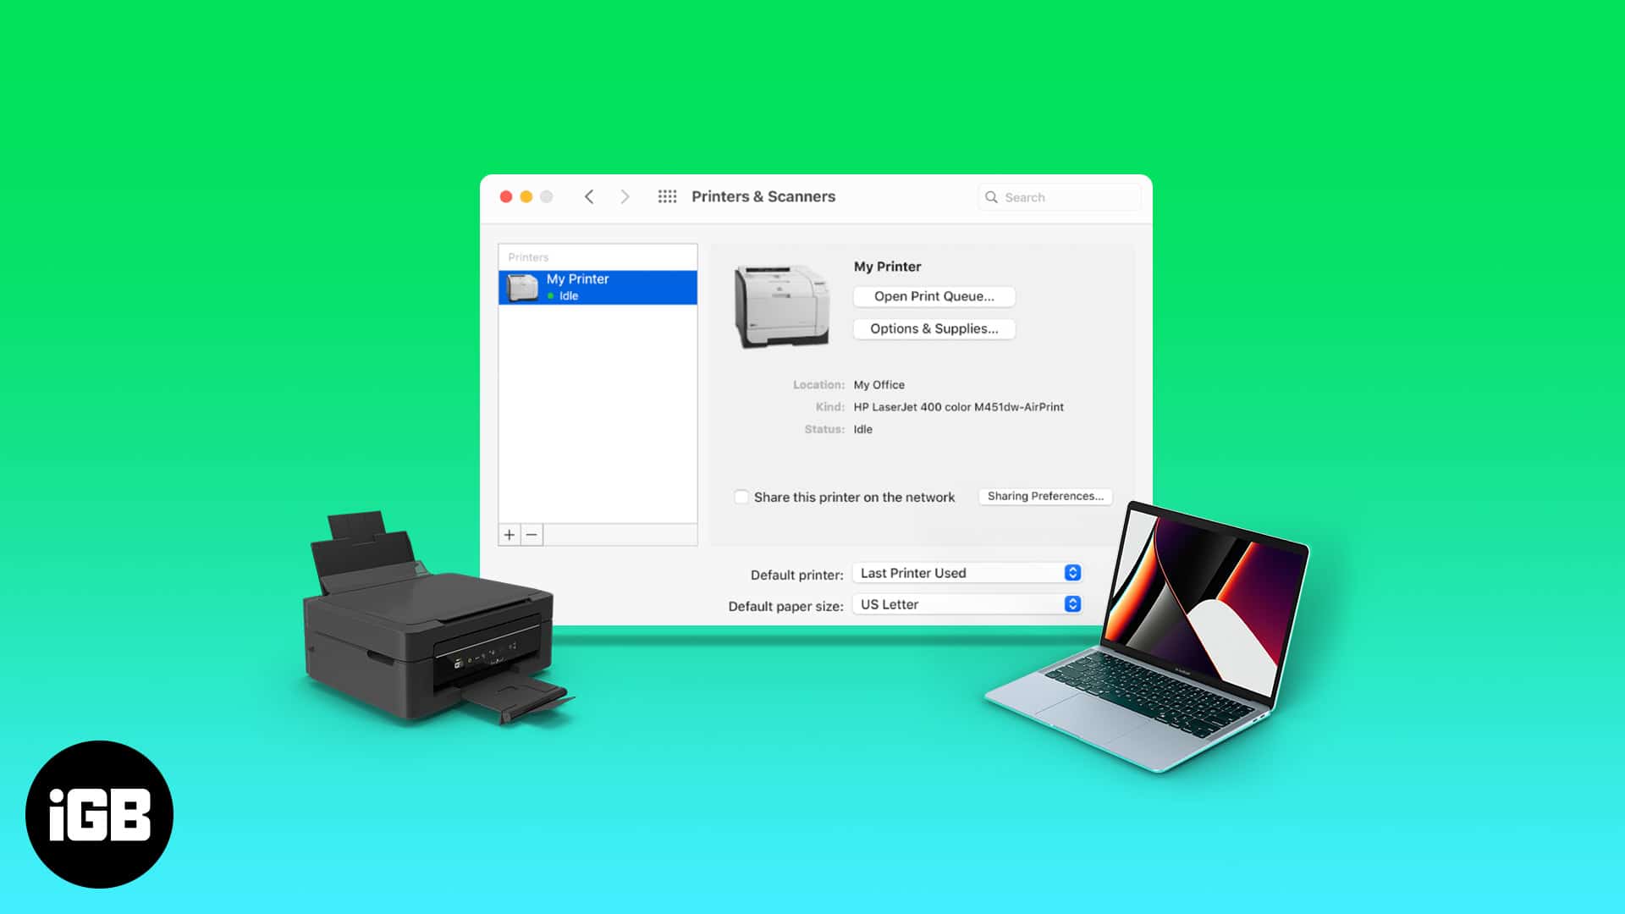
Task: Click Sharing Preferences button
Action: (x=1044, y=495)
